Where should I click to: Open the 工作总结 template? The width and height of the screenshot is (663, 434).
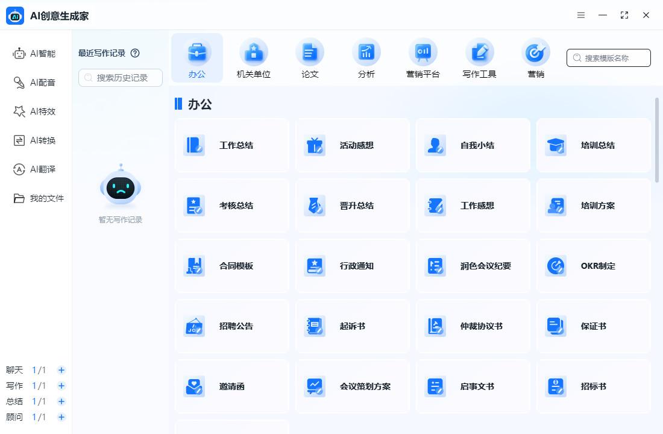point(231,145)
